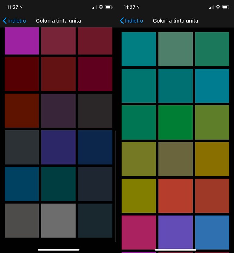The image size is (234, 253).
Task: Click the right screen title 'Colori a tinta unita'
Action: (175, 21)
